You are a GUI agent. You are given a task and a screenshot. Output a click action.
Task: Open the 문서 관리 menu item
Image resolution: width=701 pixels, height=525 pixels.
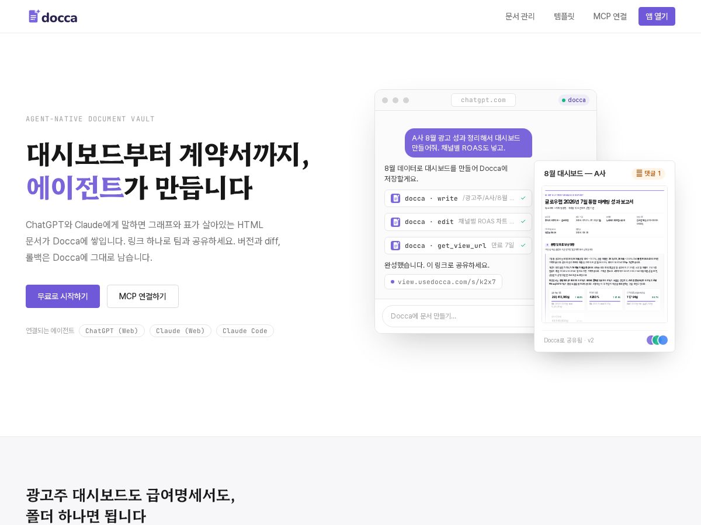coord(520,16)
